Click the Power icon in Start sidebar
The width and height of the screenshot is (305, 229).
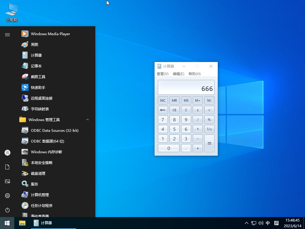point(7,210)
